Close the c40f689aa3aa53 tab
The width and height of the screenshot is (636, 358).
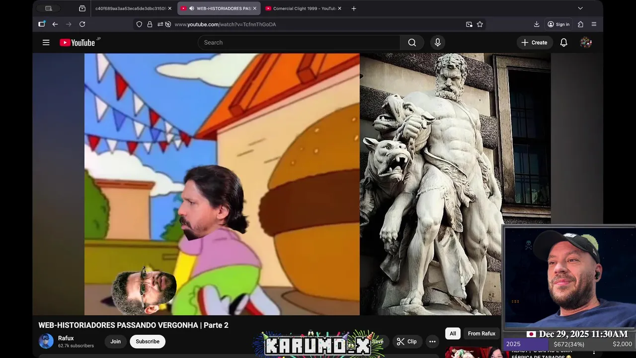click(169, 8)
